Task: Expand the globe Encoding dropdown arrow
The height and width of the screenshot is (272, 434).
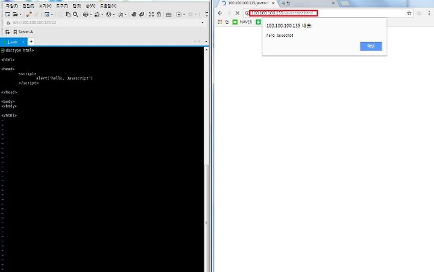Action: point(114,14)
